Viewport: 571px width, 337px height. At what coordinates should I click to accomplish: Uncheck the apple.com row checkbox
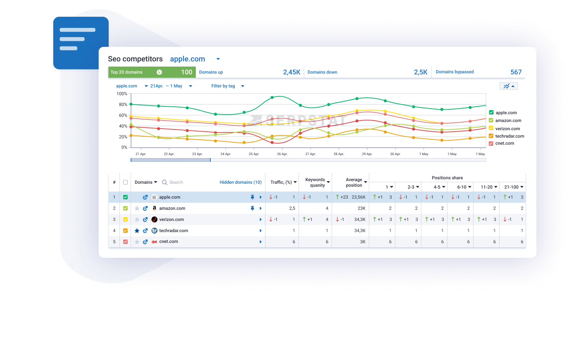point(125,197)
